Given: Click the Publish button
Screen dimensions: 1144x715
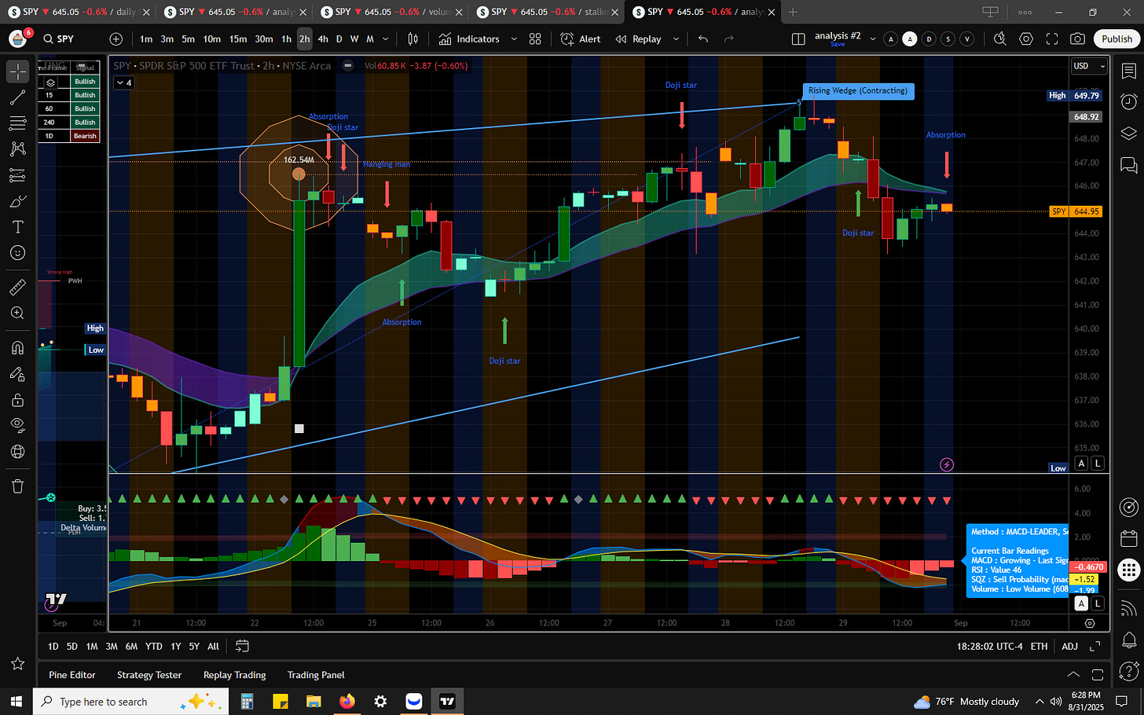Looking at the screenshot, I should (1116, 38).
